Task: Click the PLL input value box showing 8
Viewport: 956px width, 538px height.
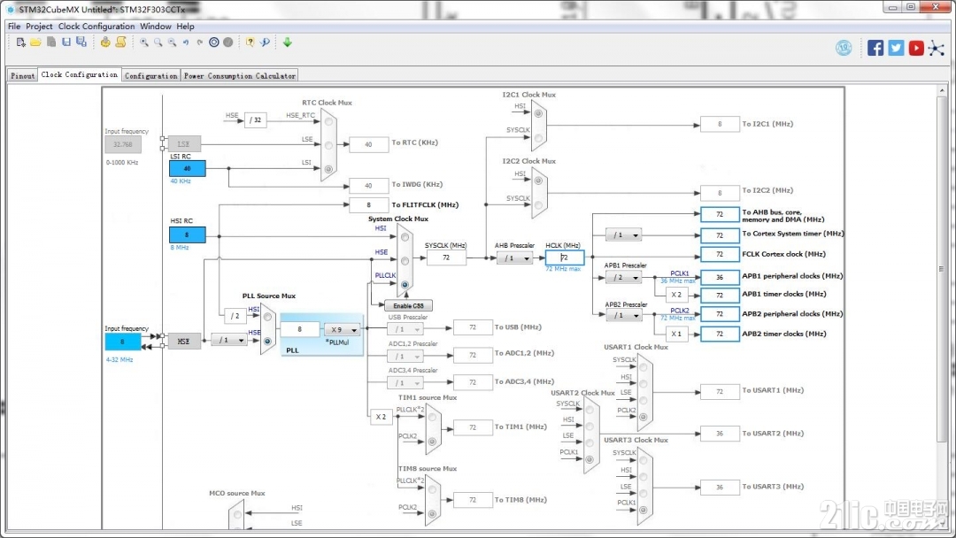Action: pyautogui.click(x=299, y=329)
